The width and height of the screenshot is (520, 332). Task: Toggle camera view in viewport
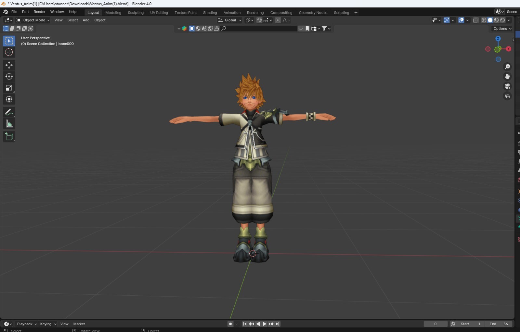507,86
